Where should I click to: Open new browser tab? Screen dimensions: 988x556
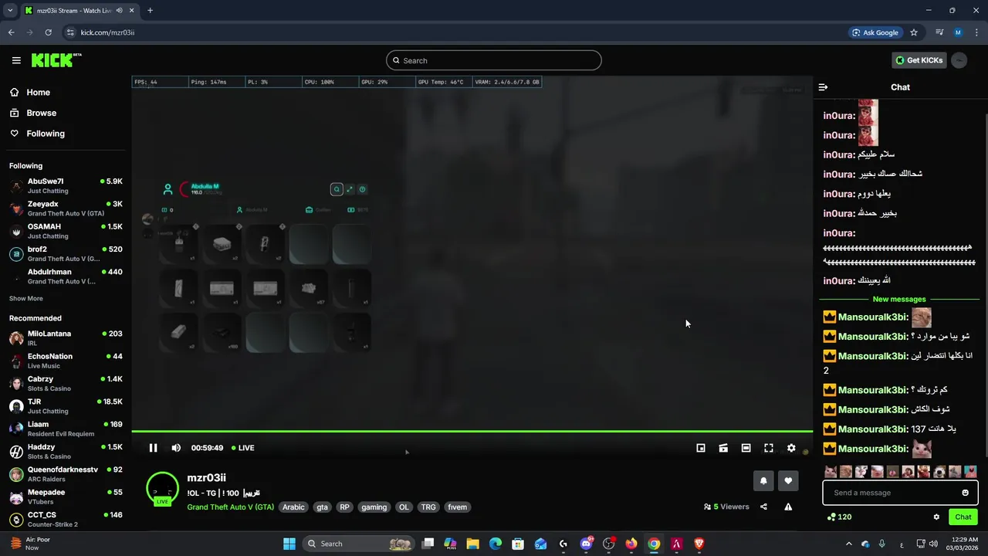click(150, 11)
